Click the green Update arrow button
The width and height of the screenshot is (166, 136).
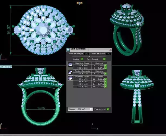(82, 59)
